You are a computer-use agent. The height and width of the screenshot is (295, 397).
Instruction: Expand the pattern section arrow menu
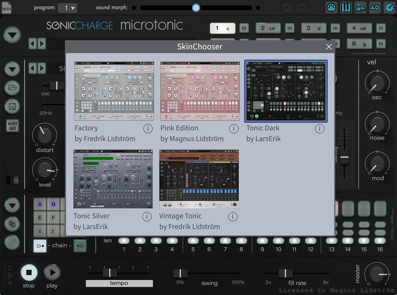click(12, 206)
